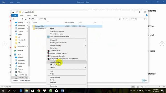The height and width of the screenshot is (93, 166).
Task: Choose Rename from context menu
Action: [x=67, y=83]
